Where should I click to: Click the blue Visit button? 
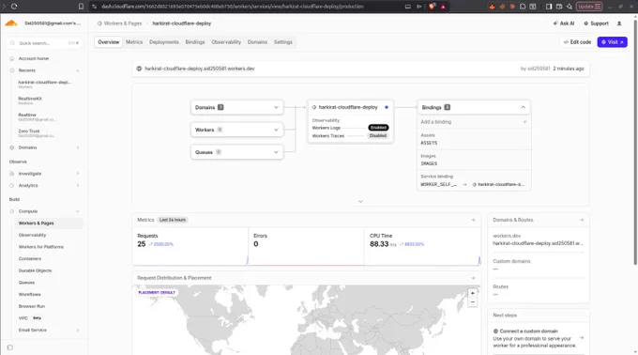tap(612, 42)
